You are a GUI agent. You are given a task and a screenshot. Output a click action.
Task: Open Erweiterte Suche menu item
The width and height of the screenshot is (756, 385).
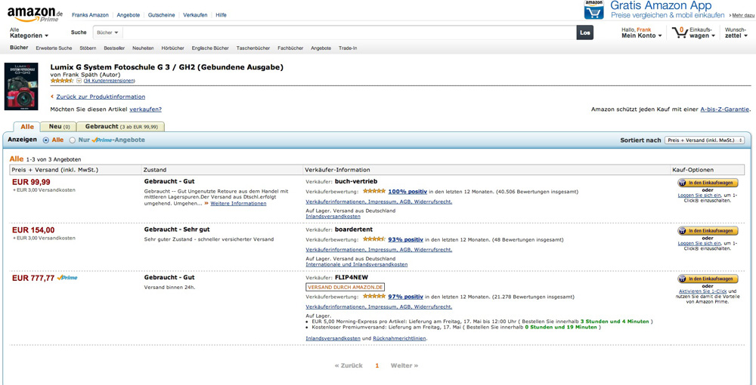coord(54,48)
